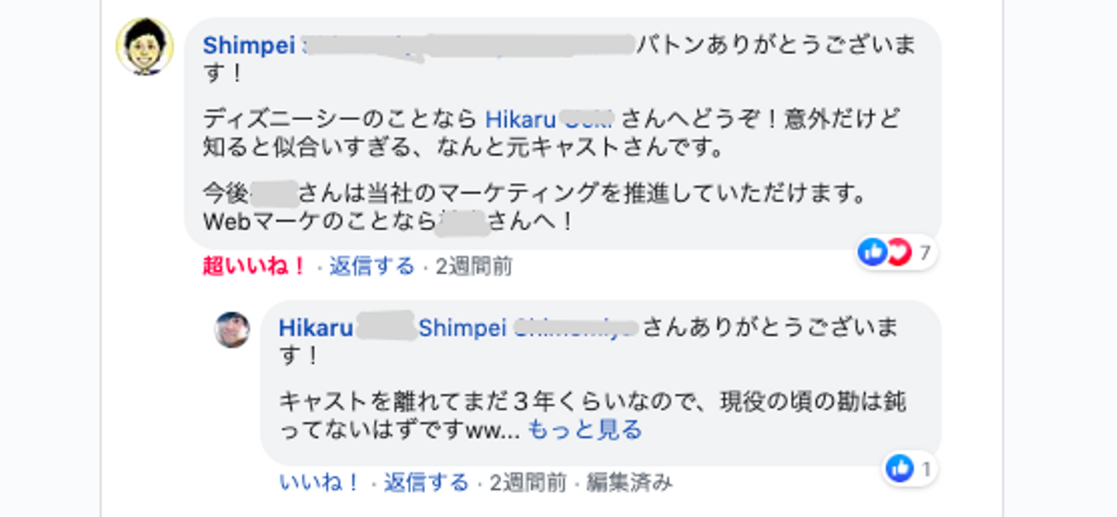Screen dimensions: 1117x517
Task: Click the Hikaru author name on the reply
Action: 316,328
